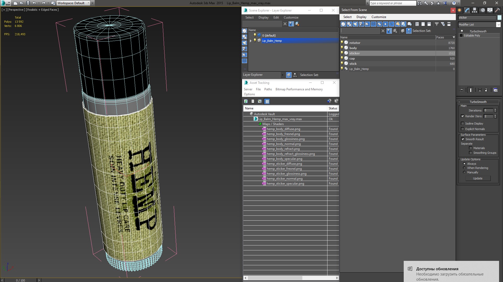Enable Separate by Materials checkbox
The width and height of the screenshot is (503, 282).
pyautogui.click(x=471, y=148)
